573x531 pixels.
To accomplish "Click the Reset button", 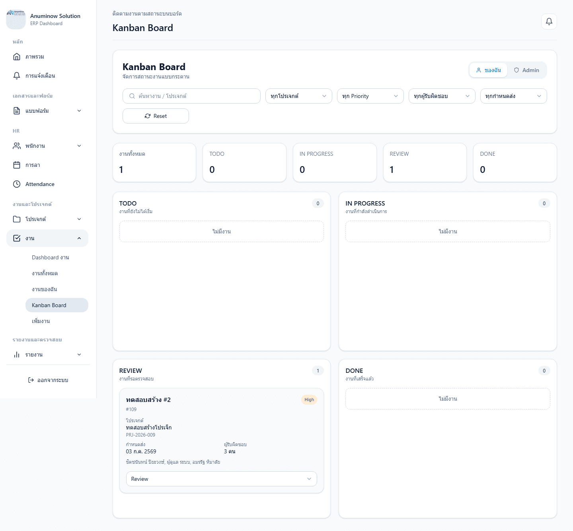I will pos(156,116).
